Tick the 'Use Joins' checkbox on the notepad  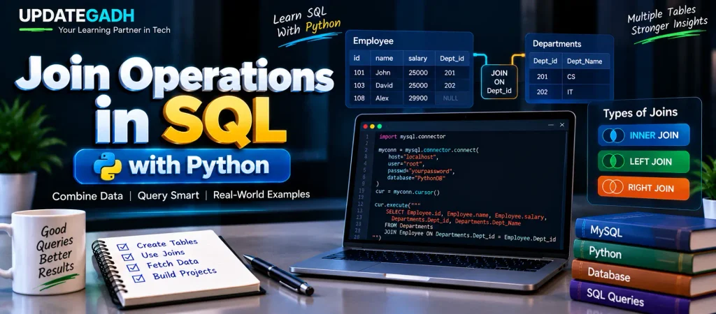pyautogui.click(x=127, y=257)
